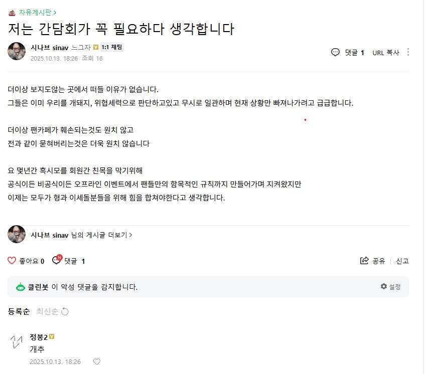Toggle the 좋아요 heart on the post
The image size is (429, 374).
coord(12,261)
